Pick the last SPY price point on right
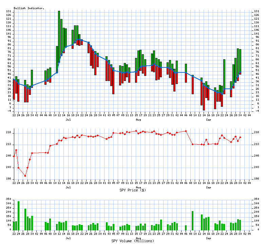The width and height of the screenshot is (266, 247). click(240, 137)
